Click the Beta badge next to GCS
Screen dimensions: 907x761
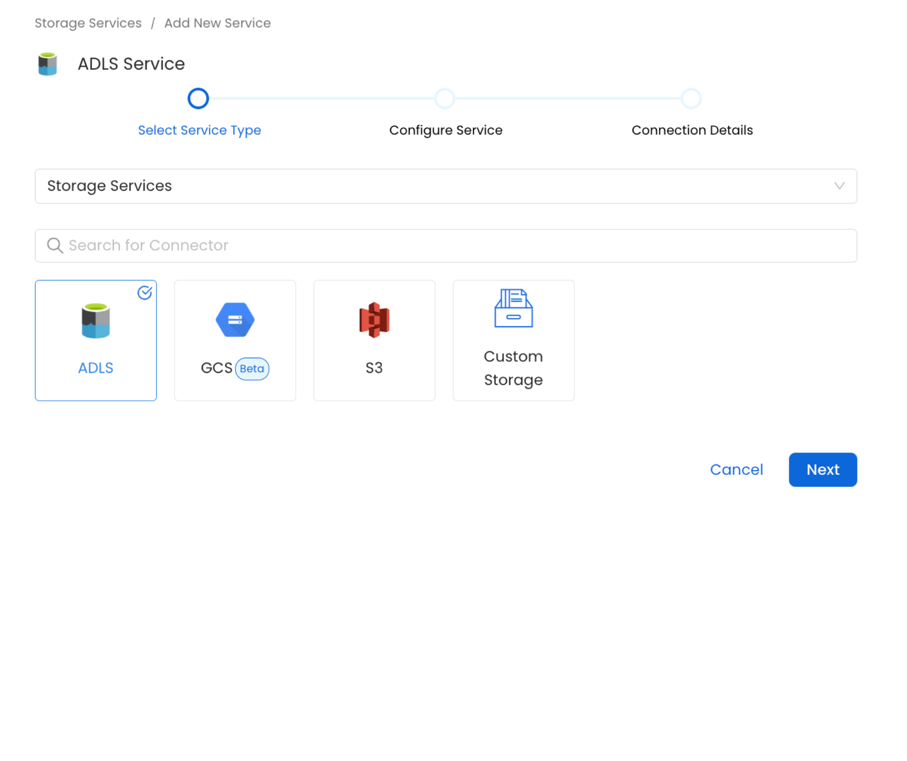(252, 368)
